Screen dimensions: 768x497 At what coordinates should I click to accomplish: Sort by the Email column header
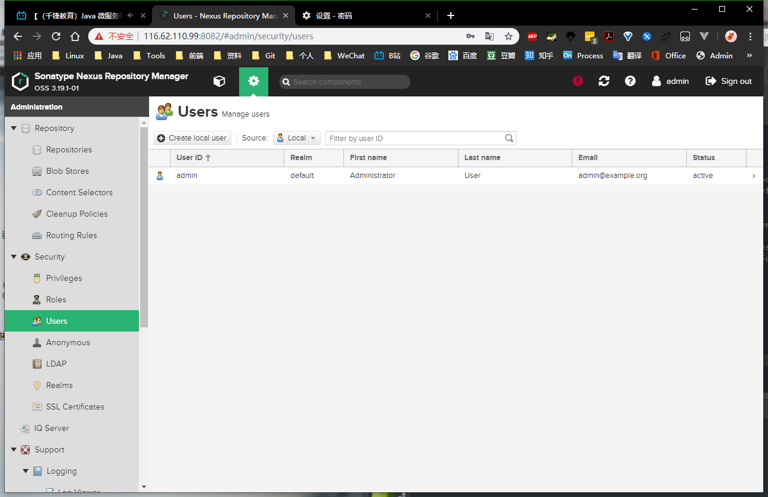pos(630,158)
